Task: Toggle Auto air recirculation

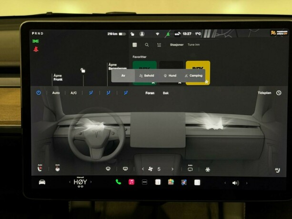Action: [190, 169]
